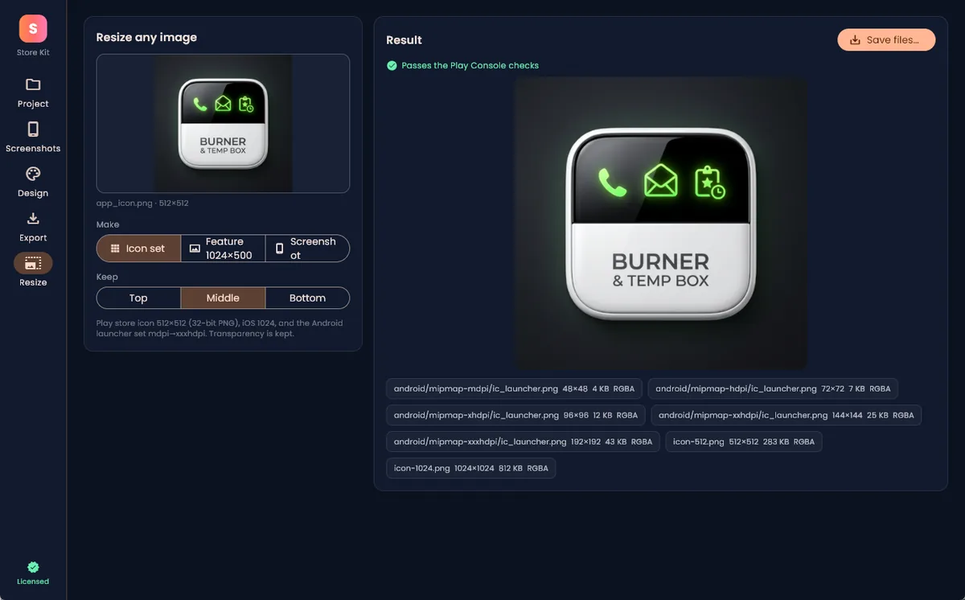The image size is (965, 600).
Task: Set Keep to Top
Action: pyautogui.click(x=138, y=298)
